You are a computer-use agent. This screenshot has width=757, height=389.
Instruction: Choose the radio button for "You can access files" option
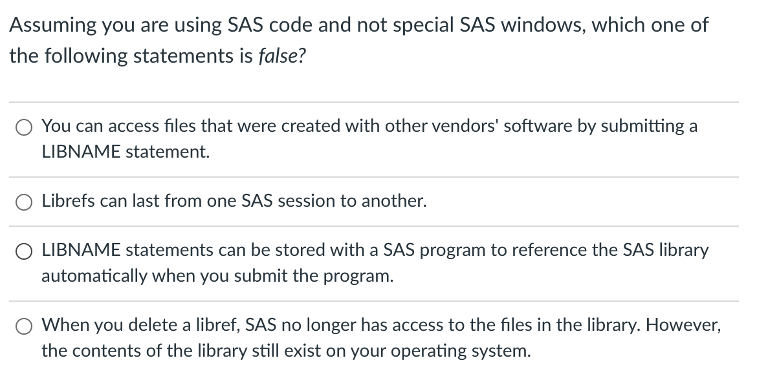pos(24,128)
